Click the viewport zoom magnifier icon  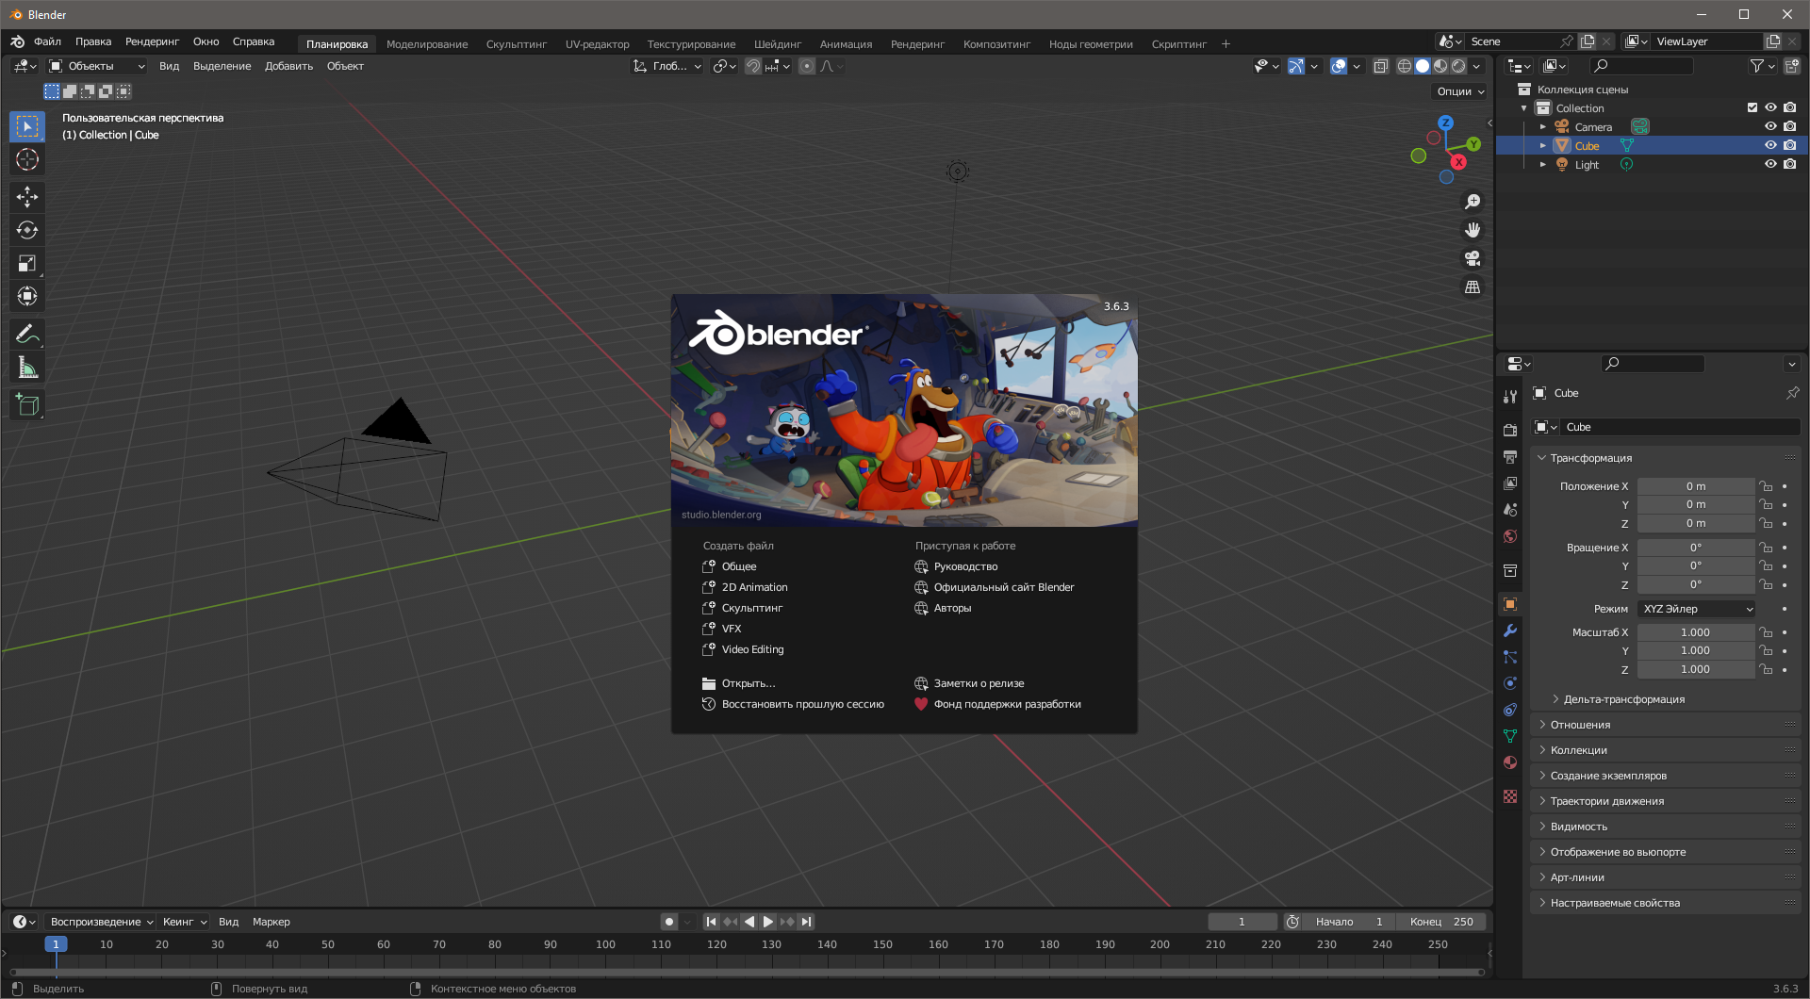point(1472,202)
